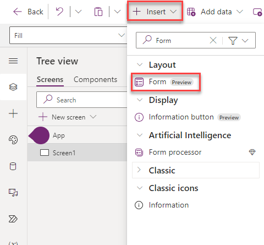The height and width of the screenshot is (245, 264).
Task: Toggle the hamburger navigation menu
Action: tap(13, 61)
